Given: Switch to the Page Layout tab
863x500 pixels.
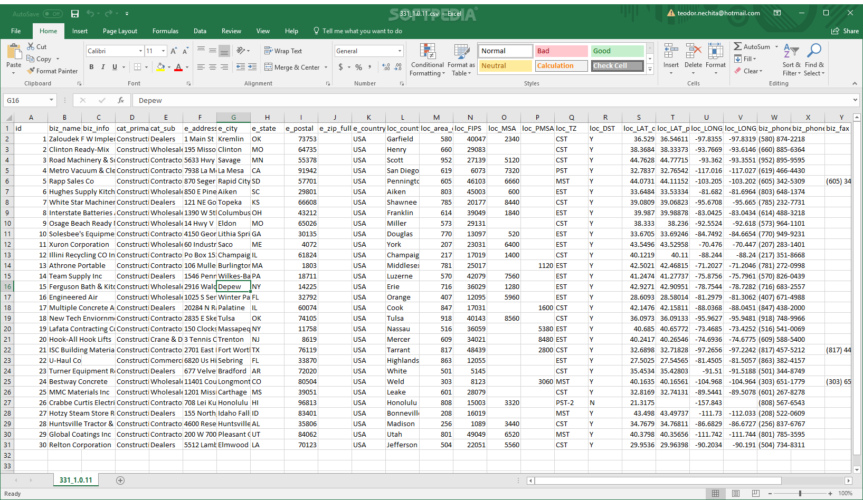Looking at the screenshot, I should tap(120, 31).
